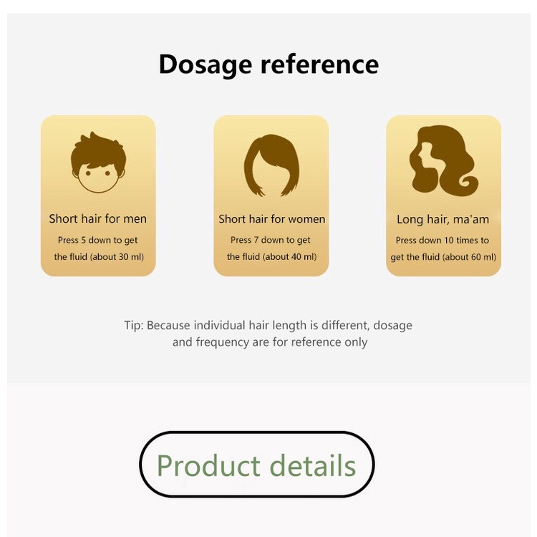Image resolution: width=537 pixels, height=537 pixels.
Task: Click the Dosage reference heading
Action: click(x=268, y=64)
